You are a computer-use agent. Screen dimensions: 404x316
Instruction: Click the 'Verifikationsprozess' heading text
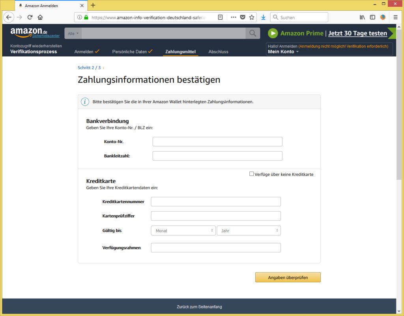pyautogui.click(x=34, y=52)
